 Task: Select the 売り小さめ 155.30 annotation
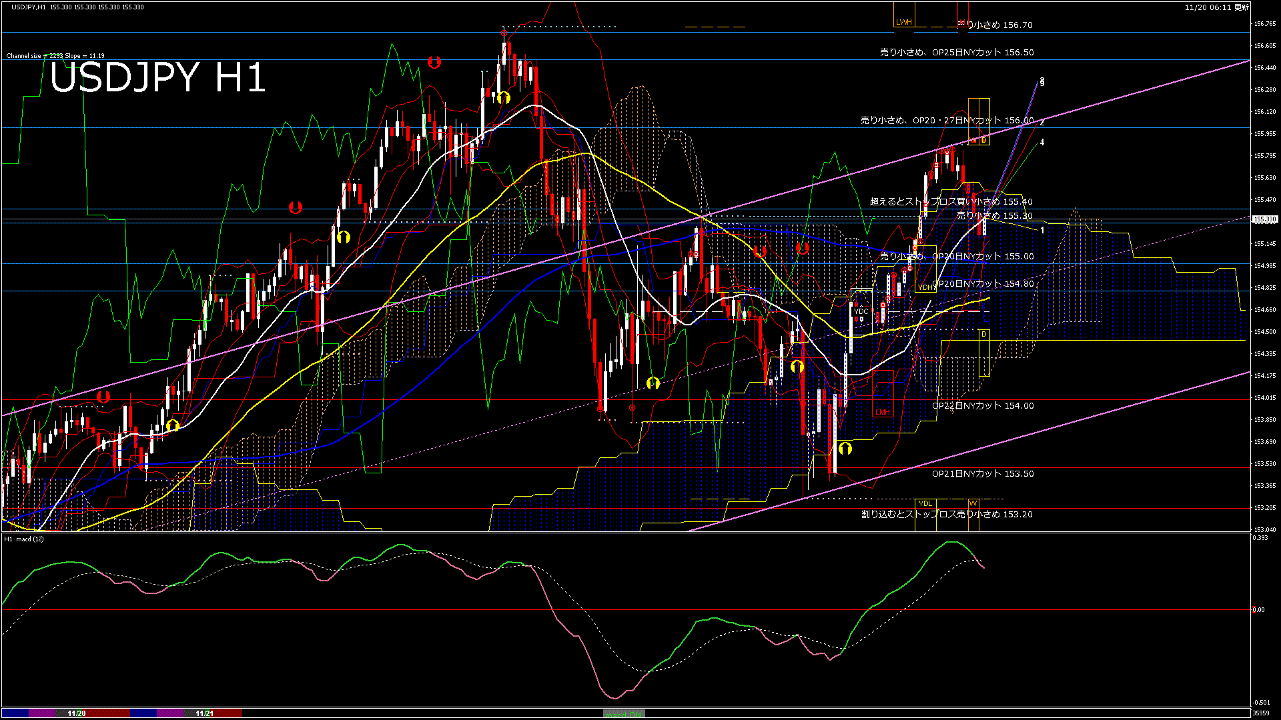point(995,215)
